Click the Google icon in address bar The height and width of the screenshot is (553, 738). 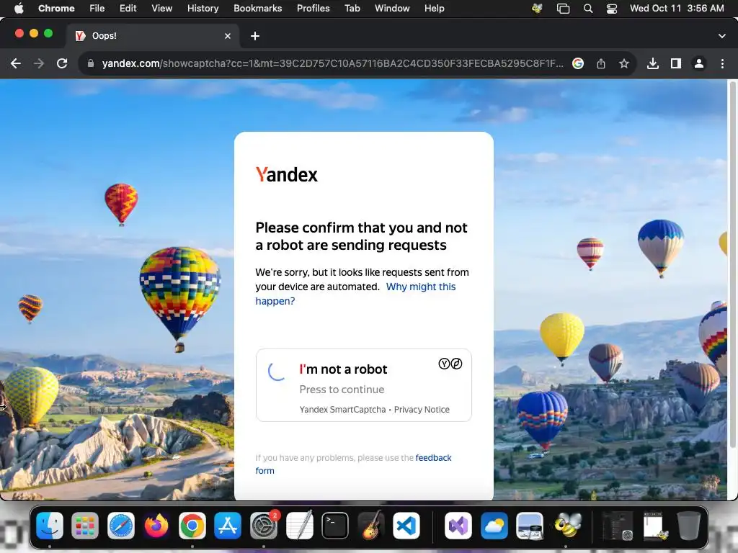tap(578, 63)
